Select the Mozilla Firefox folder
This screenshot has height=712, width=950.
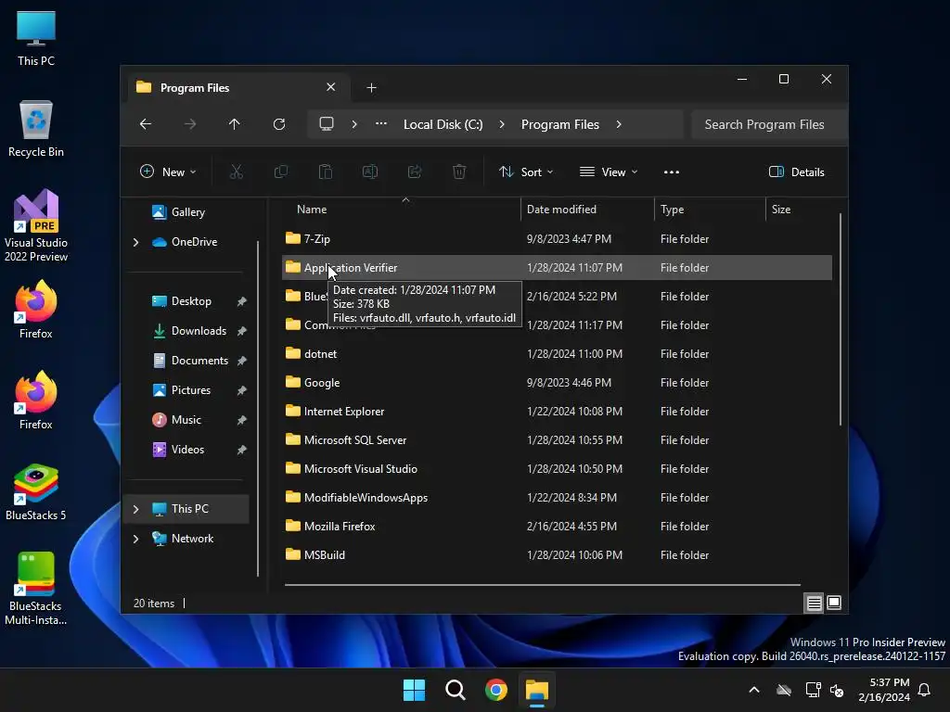coord(557,527)
